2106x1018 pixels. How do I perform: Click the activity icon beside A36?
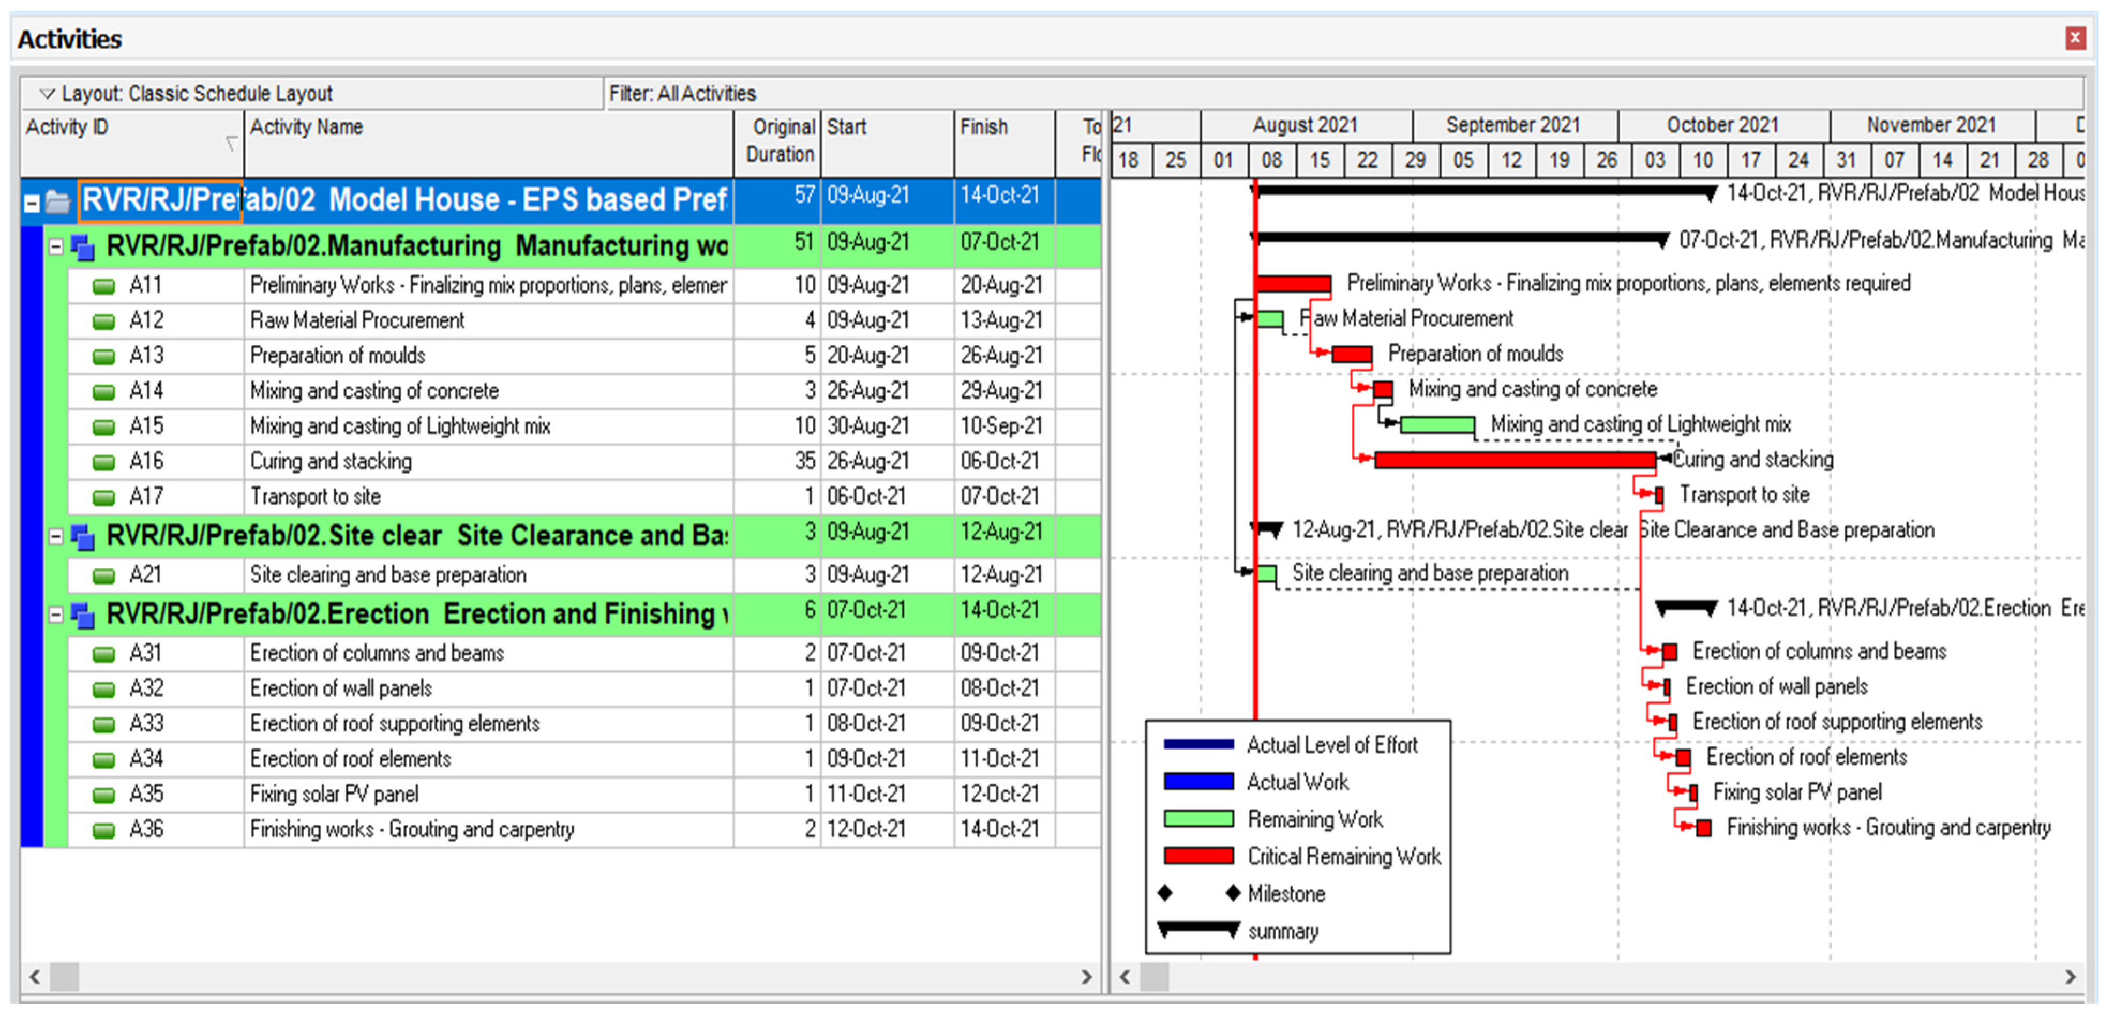pyautogui.click(x=104, y=831)
